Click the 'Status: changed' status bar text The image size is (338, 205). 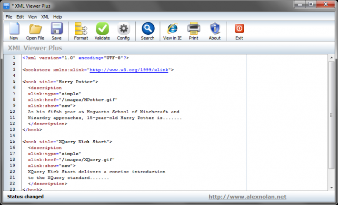[x=25, y=197]
